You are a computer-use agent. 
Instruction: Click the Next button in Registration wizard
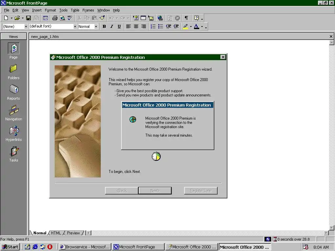[x=155, y=191]
